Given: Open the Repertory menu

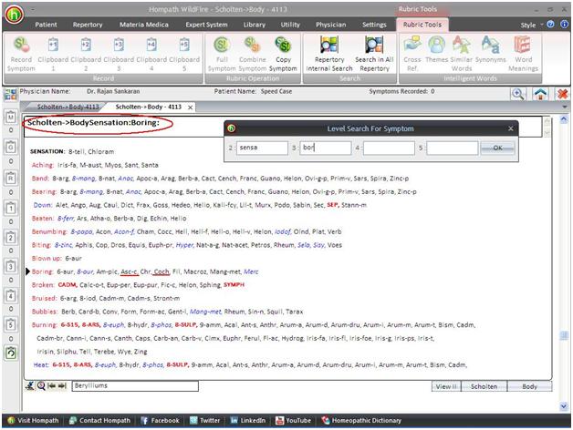Looking at the screenshot, I should (88, 25).
